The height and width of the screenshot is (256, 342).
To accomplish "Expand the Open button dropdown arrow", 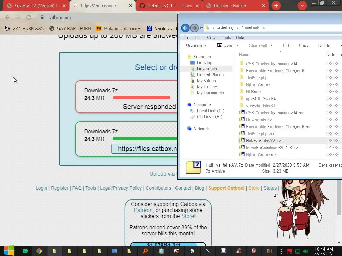I will coord(238,45).
